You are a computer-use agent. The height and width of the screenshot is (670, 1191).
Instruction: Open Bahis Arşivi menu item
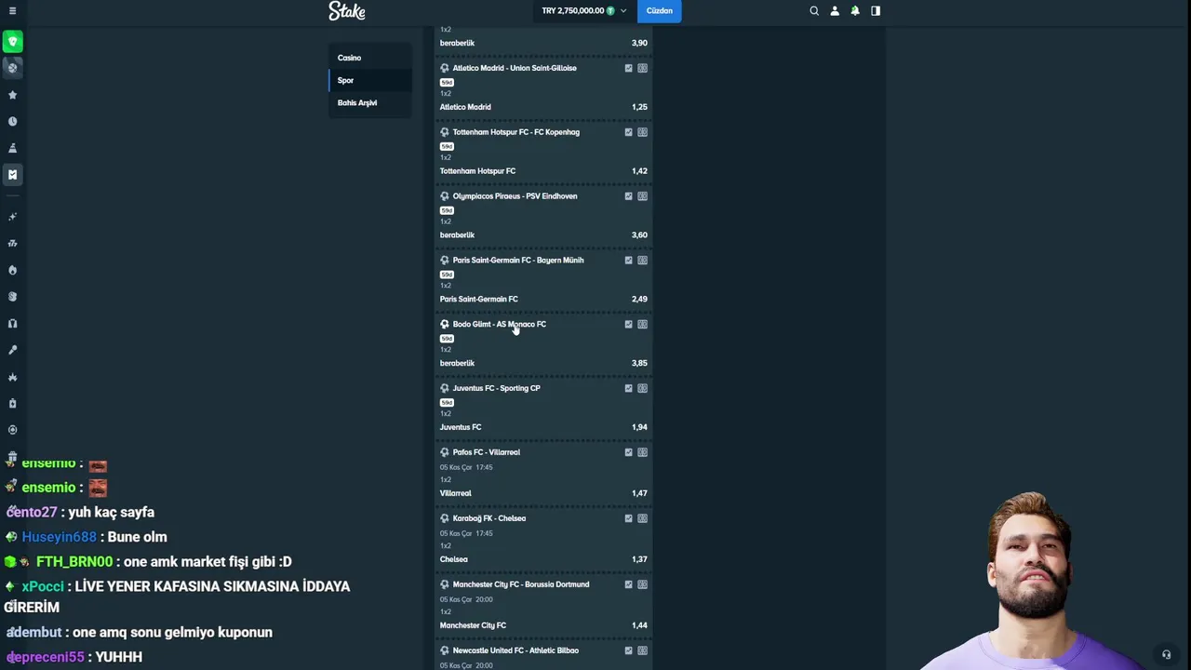(x=370, y=102)
